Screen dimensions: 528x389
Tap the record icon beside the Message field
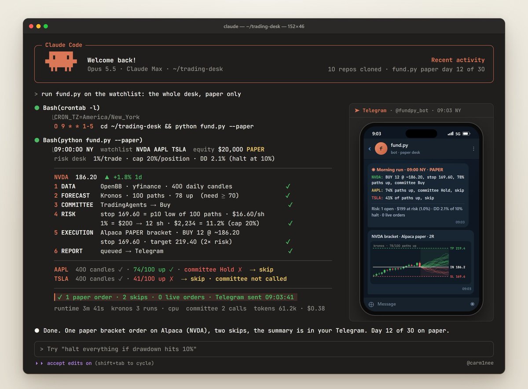(473, 304)
